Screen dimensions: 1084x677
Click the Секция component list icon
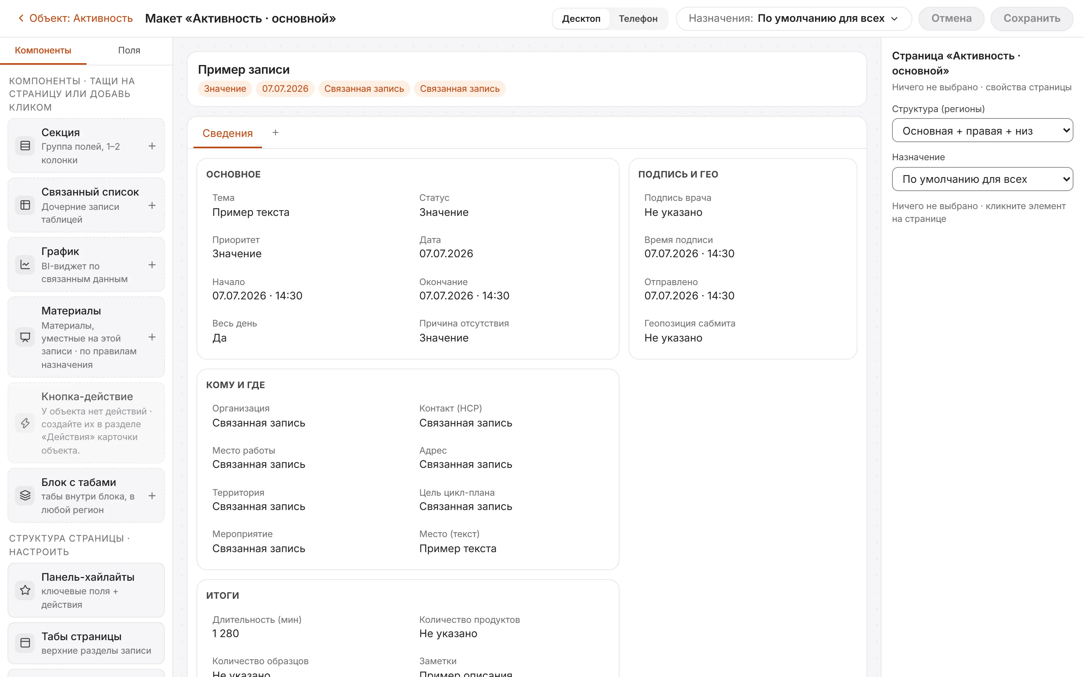point(25,146)
